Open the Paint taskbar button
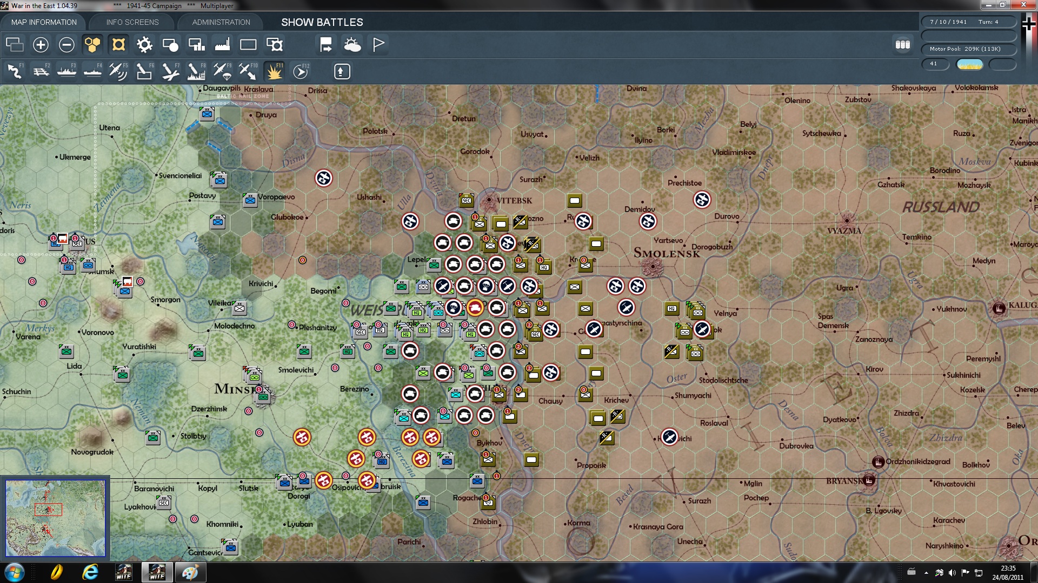1038x583 pixels. 190,572
